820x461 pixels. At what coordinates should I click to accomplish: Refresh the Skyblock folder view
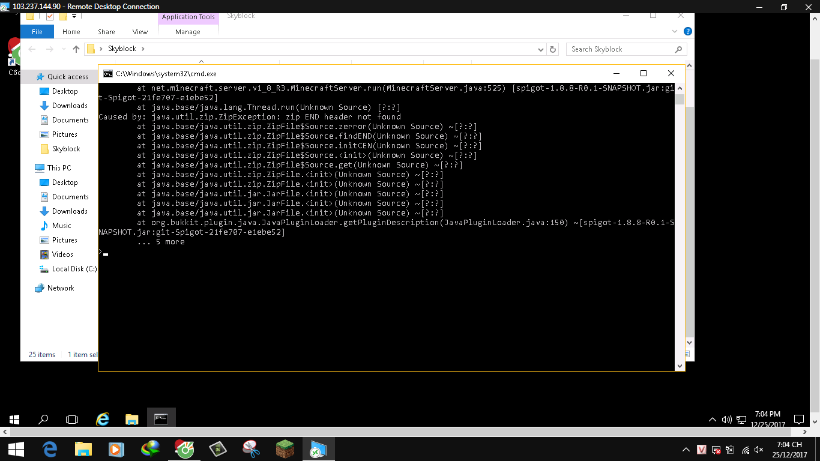[x=553, y=49]
